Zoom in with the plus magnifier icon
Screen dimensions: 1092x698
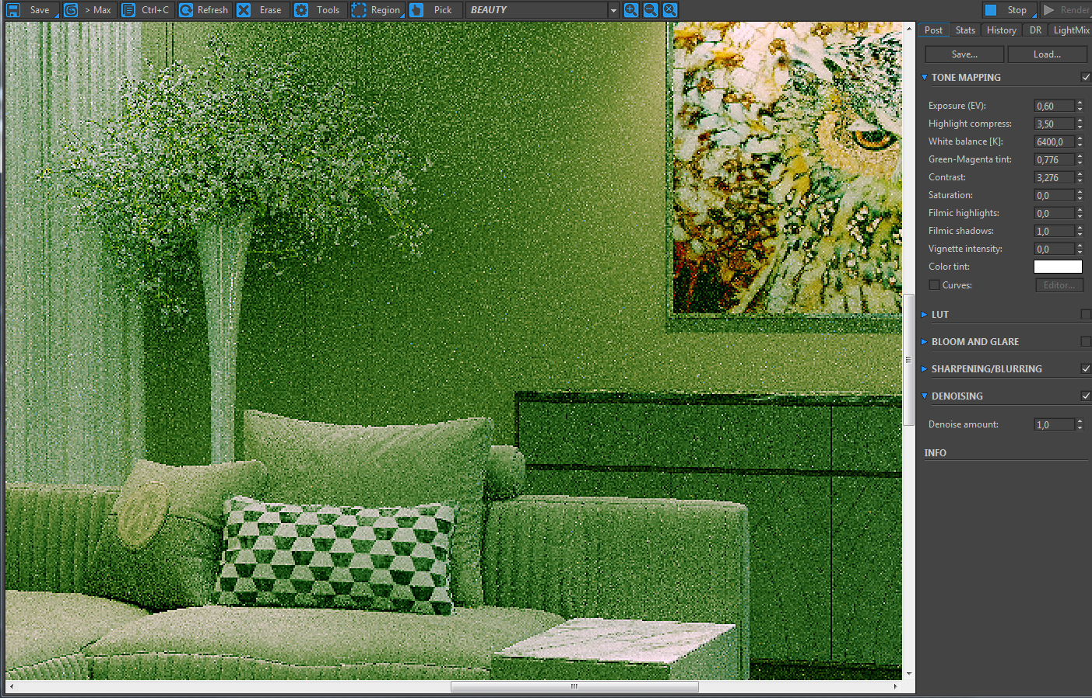631,10
